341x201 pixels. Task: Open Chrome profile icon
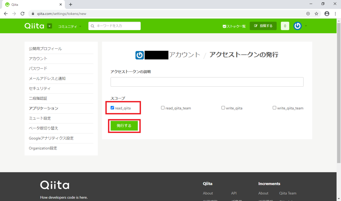[x=327, y=14]
